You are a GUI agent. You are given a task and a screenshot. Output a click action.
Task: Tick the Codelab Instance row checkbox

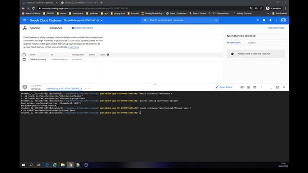tap(24, 60)
